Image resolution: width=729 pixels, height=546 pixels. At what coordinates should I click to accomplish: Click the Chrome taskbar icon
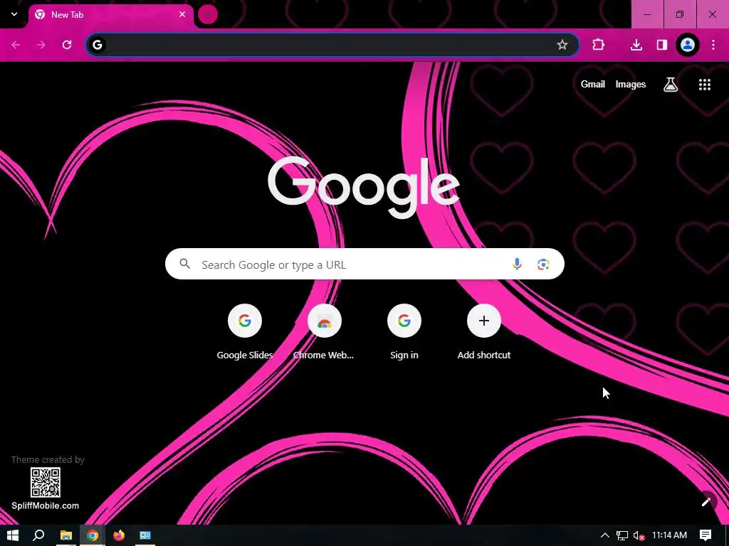click(x=93, y=535)
